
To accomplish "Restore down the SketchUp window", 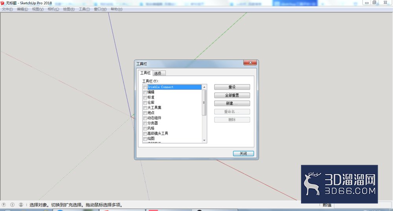I will [374, 2].
